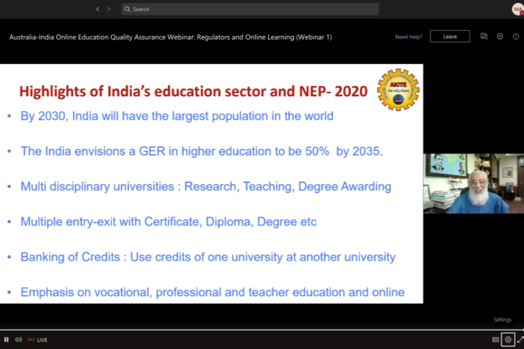Click the AICTE logo on slide
The image size is (524, 349).
tap(398, 90)
